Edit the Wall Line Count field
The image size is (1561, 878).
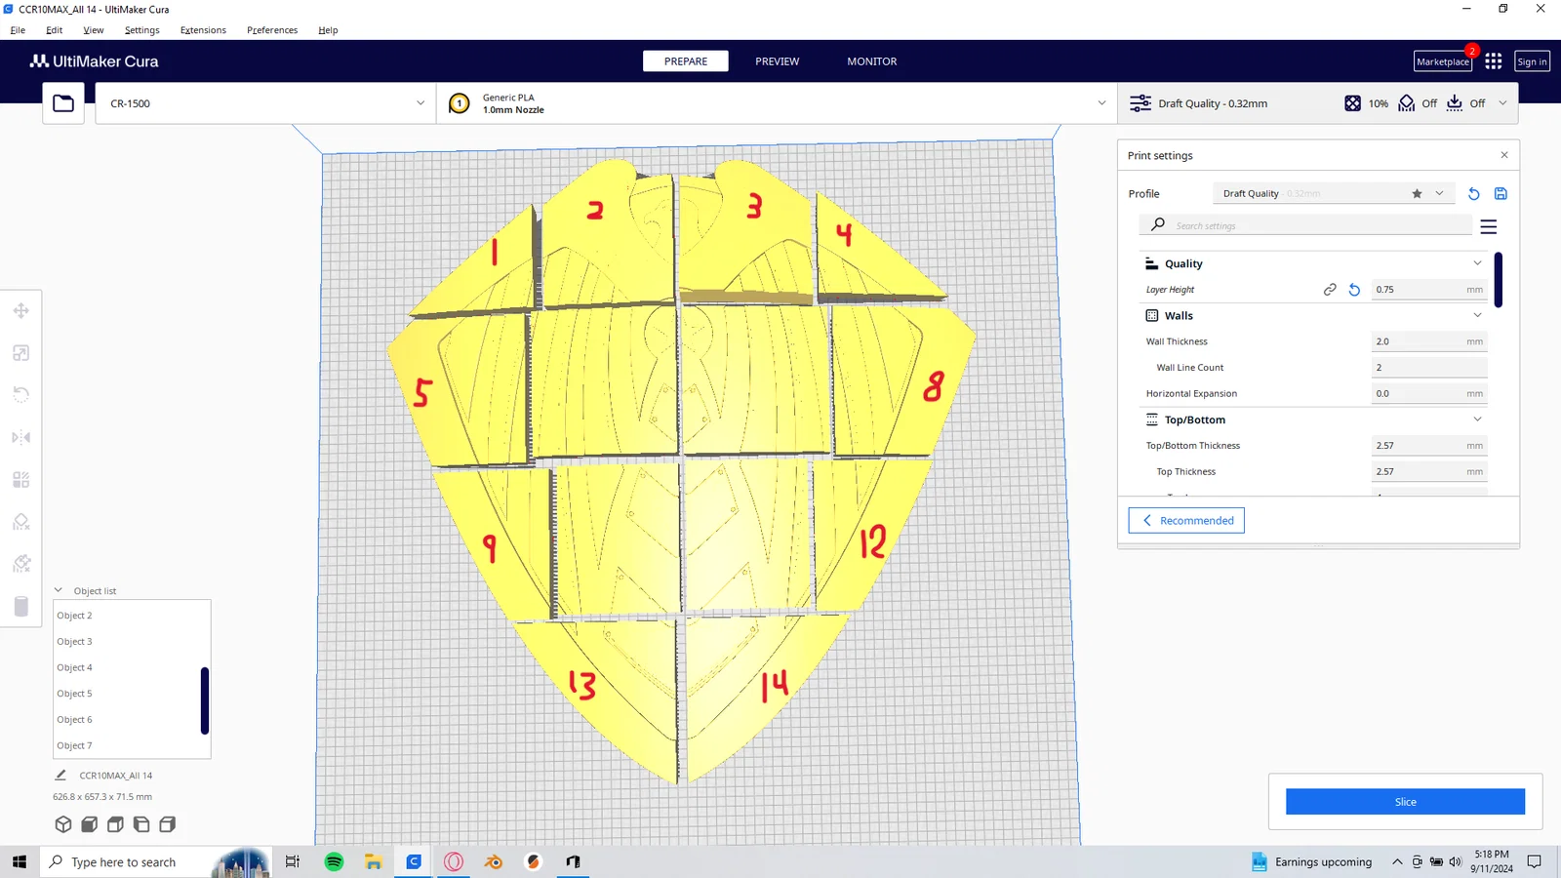[1429, 368]
